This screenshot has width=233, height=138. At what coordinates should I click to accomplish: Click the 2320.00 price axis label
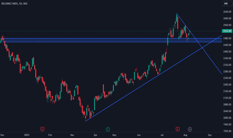click(227, 65)
